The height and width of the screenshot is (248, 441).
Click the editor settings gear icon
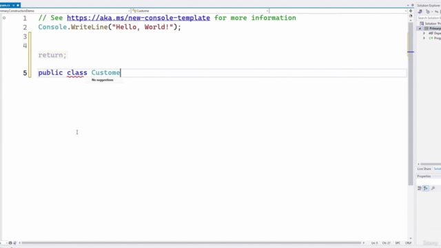click(413, 6)
